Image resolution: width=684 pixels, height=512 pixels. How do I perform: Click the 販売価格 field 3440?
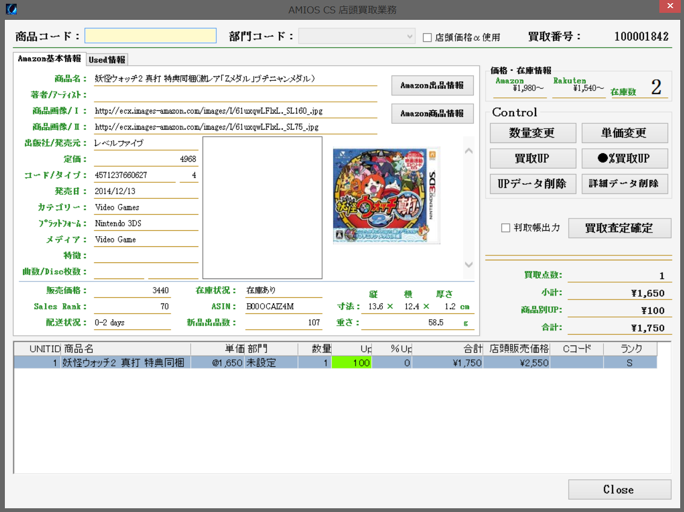(132, 290)
